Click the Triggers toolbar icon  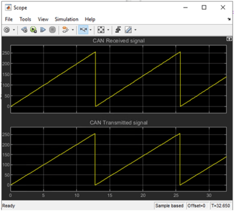119,29
